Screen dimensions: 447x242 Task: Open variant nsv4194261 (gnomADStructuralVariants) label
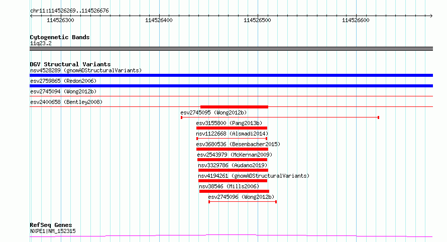click(x=254, y=176)
